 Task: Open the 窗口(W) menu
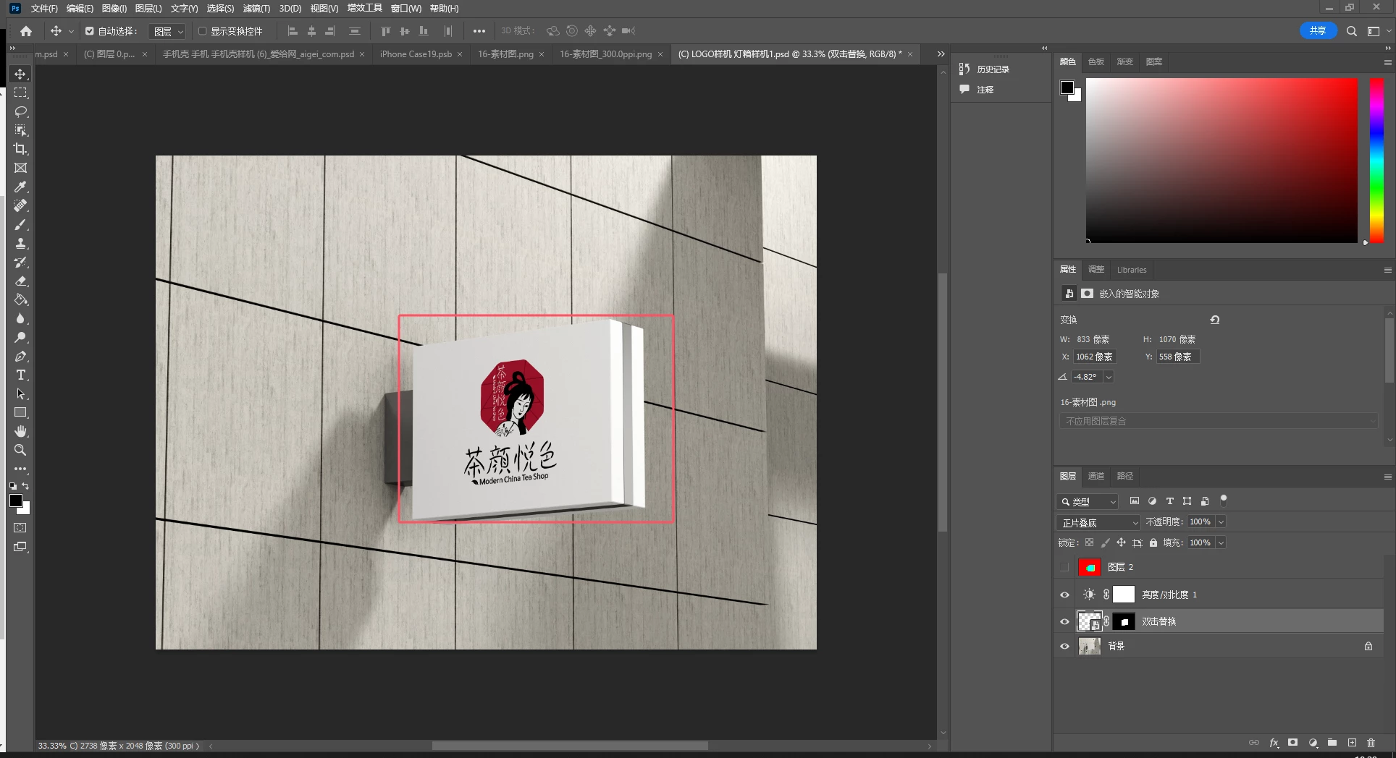pos(405,9)
